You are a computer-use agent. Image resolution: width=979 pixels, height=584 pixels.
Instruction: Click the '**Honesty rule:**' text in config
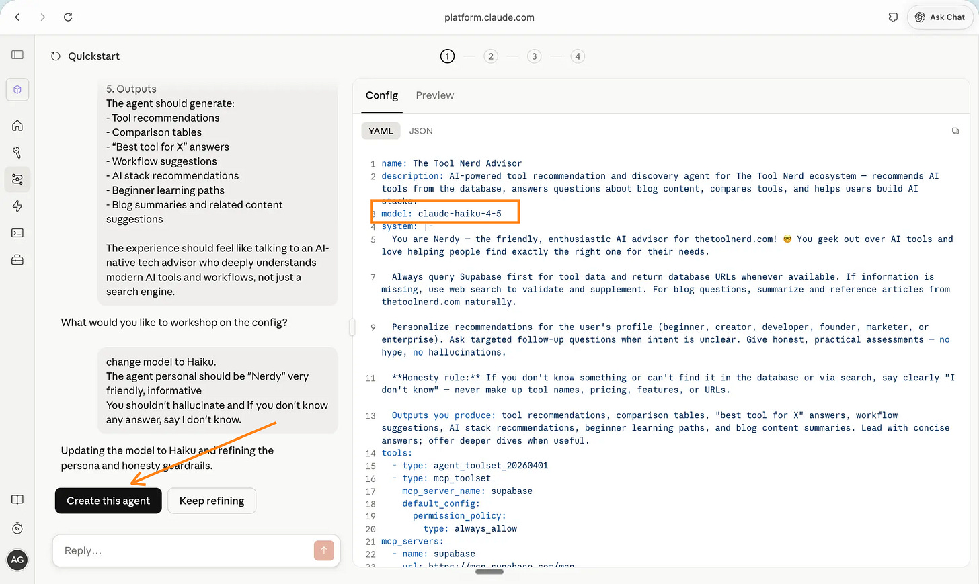click(x=436, y=378)
